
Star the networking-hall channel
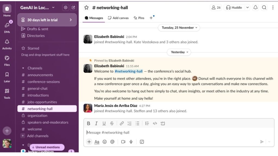click(86, 8)
